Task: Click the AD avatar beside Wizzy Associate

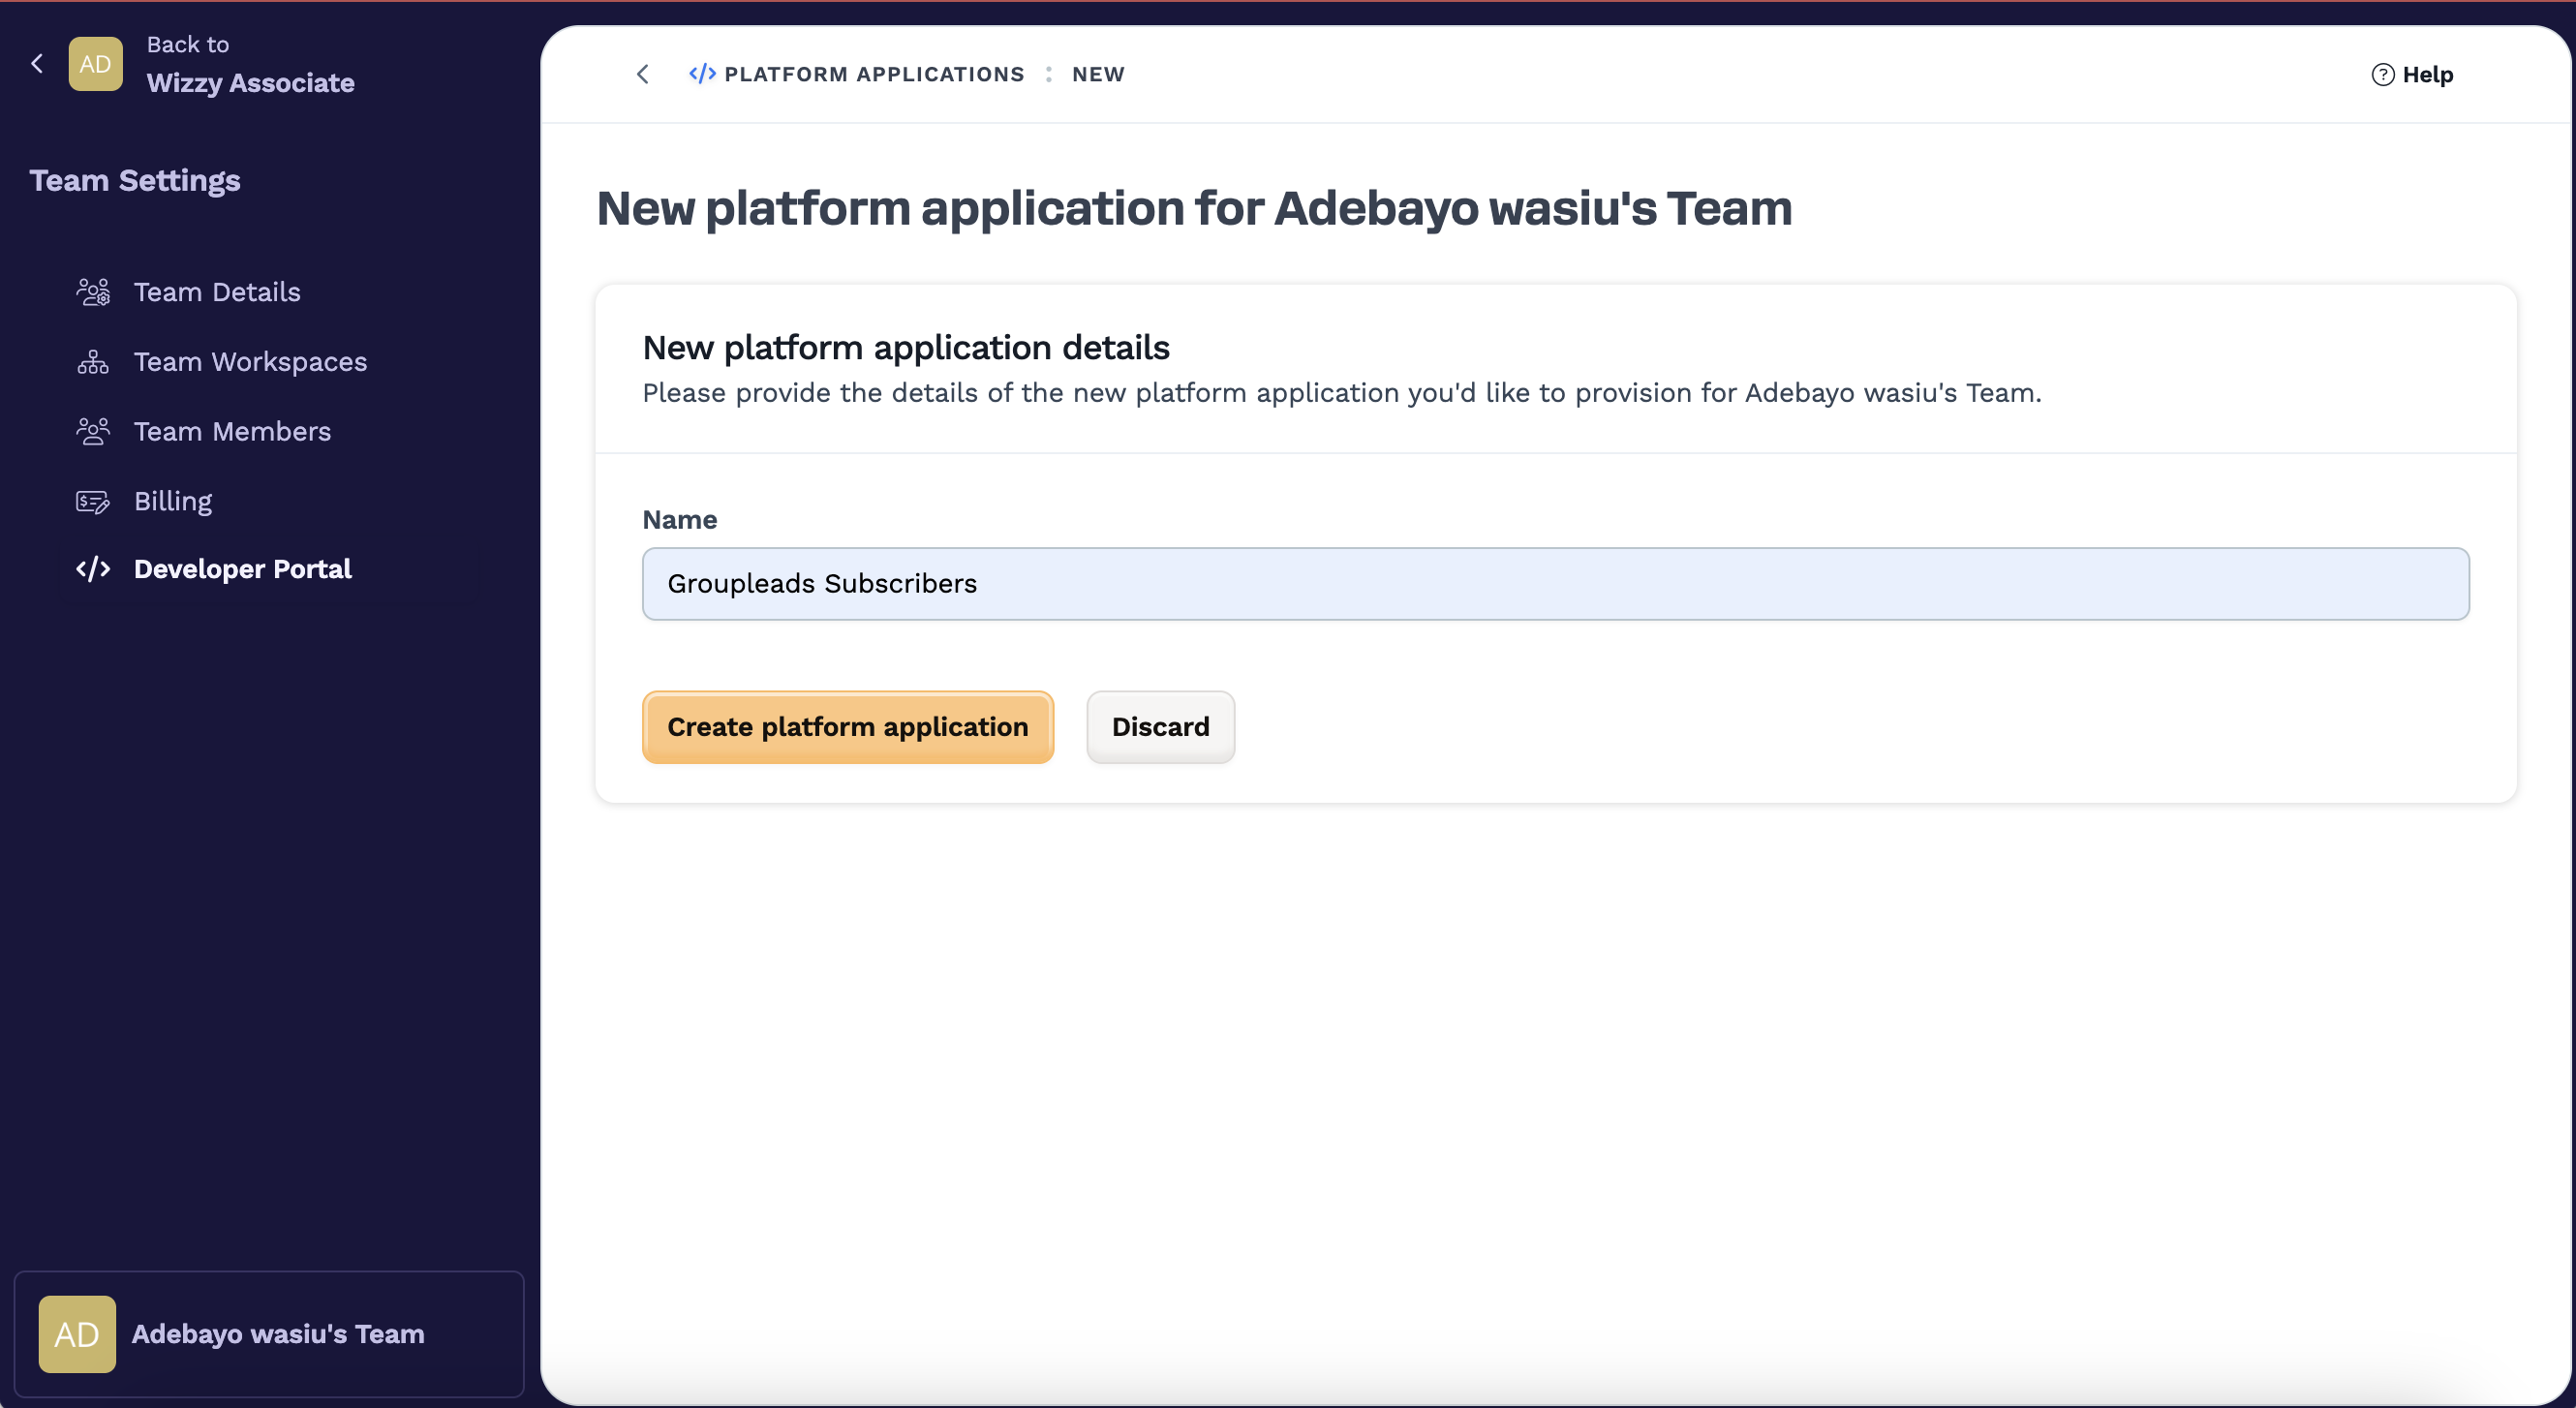Action: pyautogui.click(x=95, y=64)
